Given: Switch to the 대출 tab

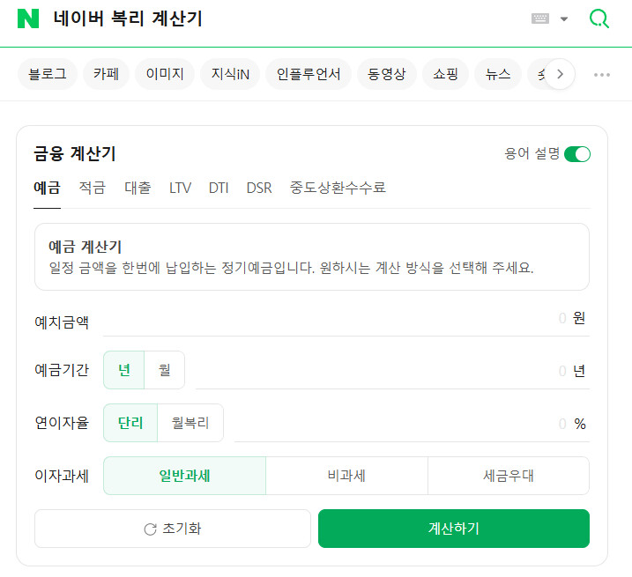Looking at the screenshot, I should coord(138,188).
